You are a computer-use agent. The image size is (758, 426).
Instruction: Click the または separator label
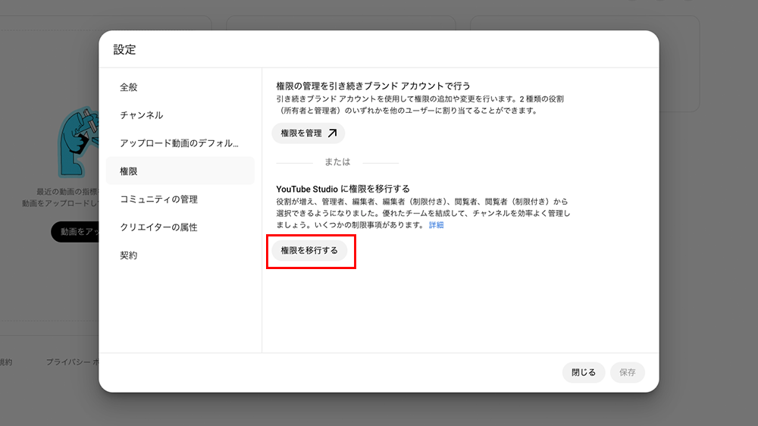point(337,162)
